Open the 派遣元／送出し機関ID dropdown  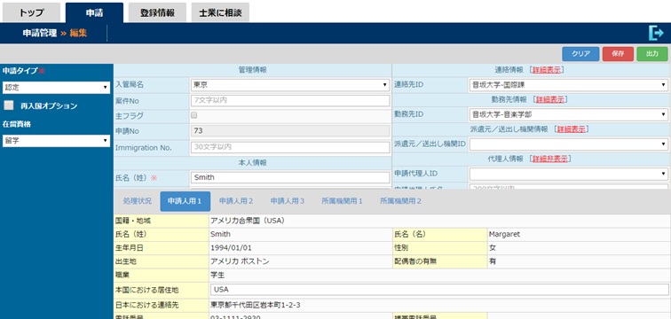point(569,144)
